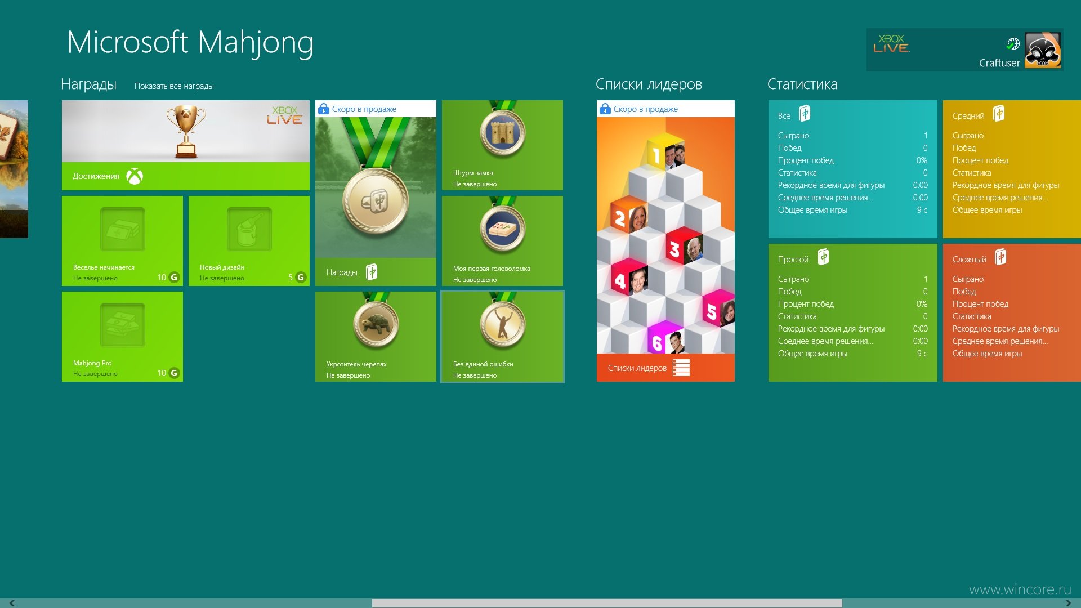Click the Craftuser skull avatar
The height and width of the screenshot is (608, 1081).
[1043, 50]
